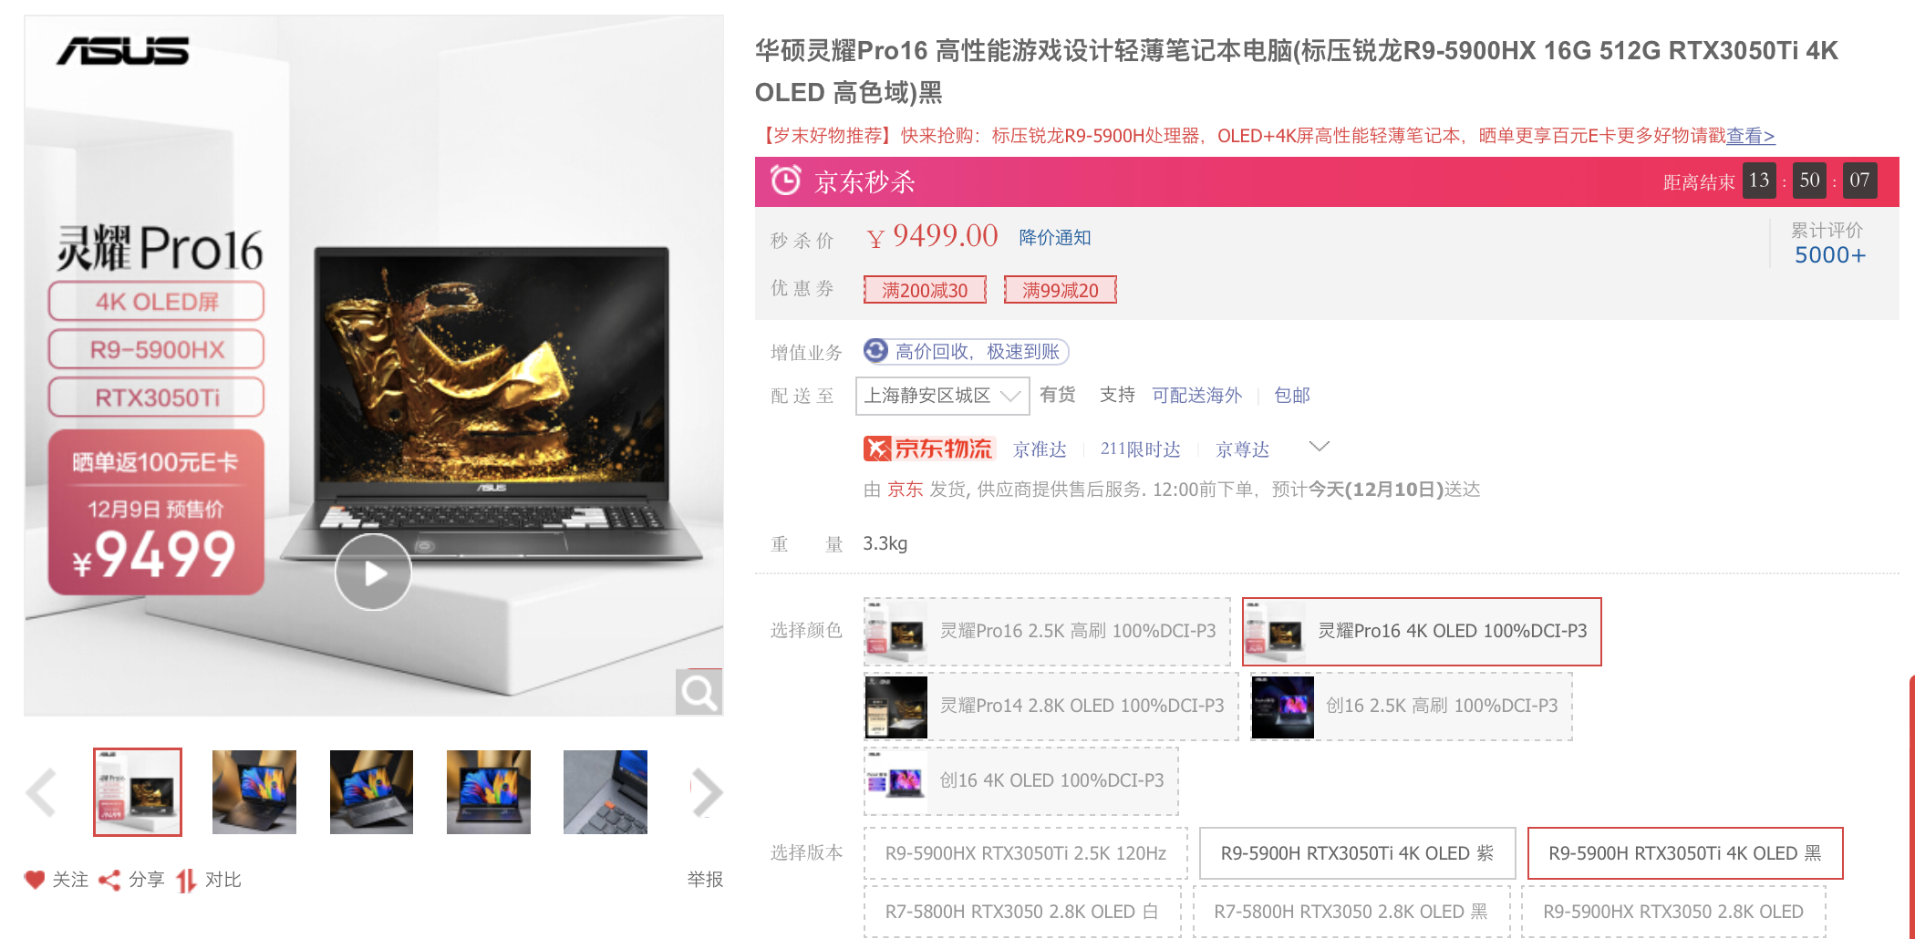Select the keyboard close-up thumbnail
Viewport: 1915px width, 939px height.
point(606,792)
